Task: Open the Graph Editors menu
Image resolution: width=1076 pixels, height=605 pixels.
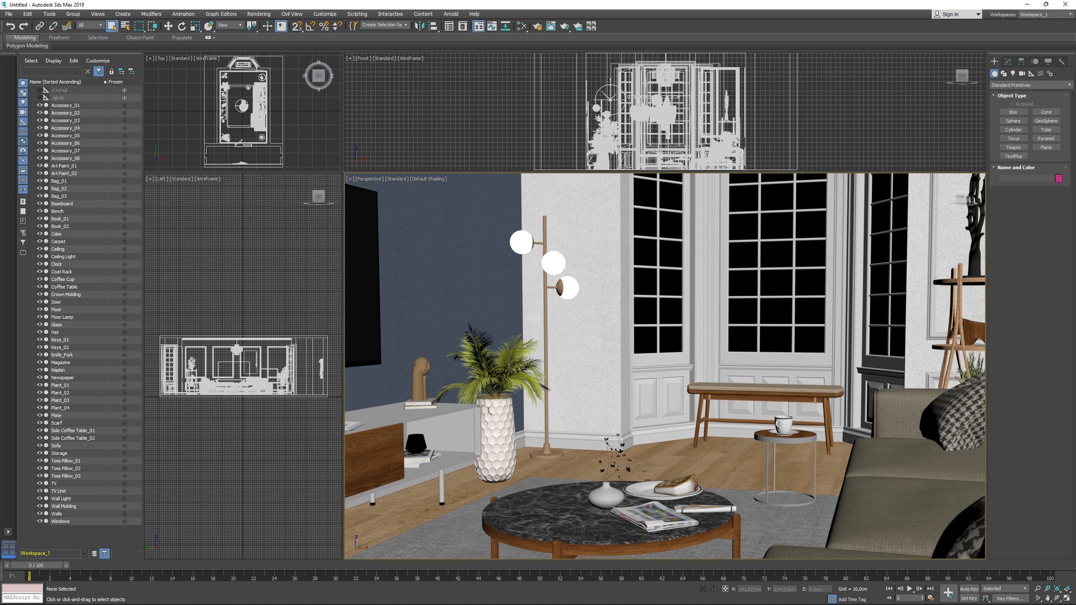Action: click(221, 14)
